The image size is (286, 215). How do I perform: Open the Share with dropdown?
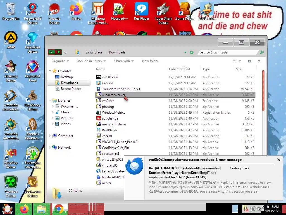tap(124, 61)
